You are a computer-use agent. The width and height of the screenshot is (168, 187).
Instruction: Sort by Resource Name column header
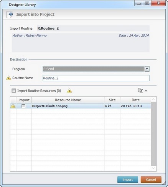point(68,100)
